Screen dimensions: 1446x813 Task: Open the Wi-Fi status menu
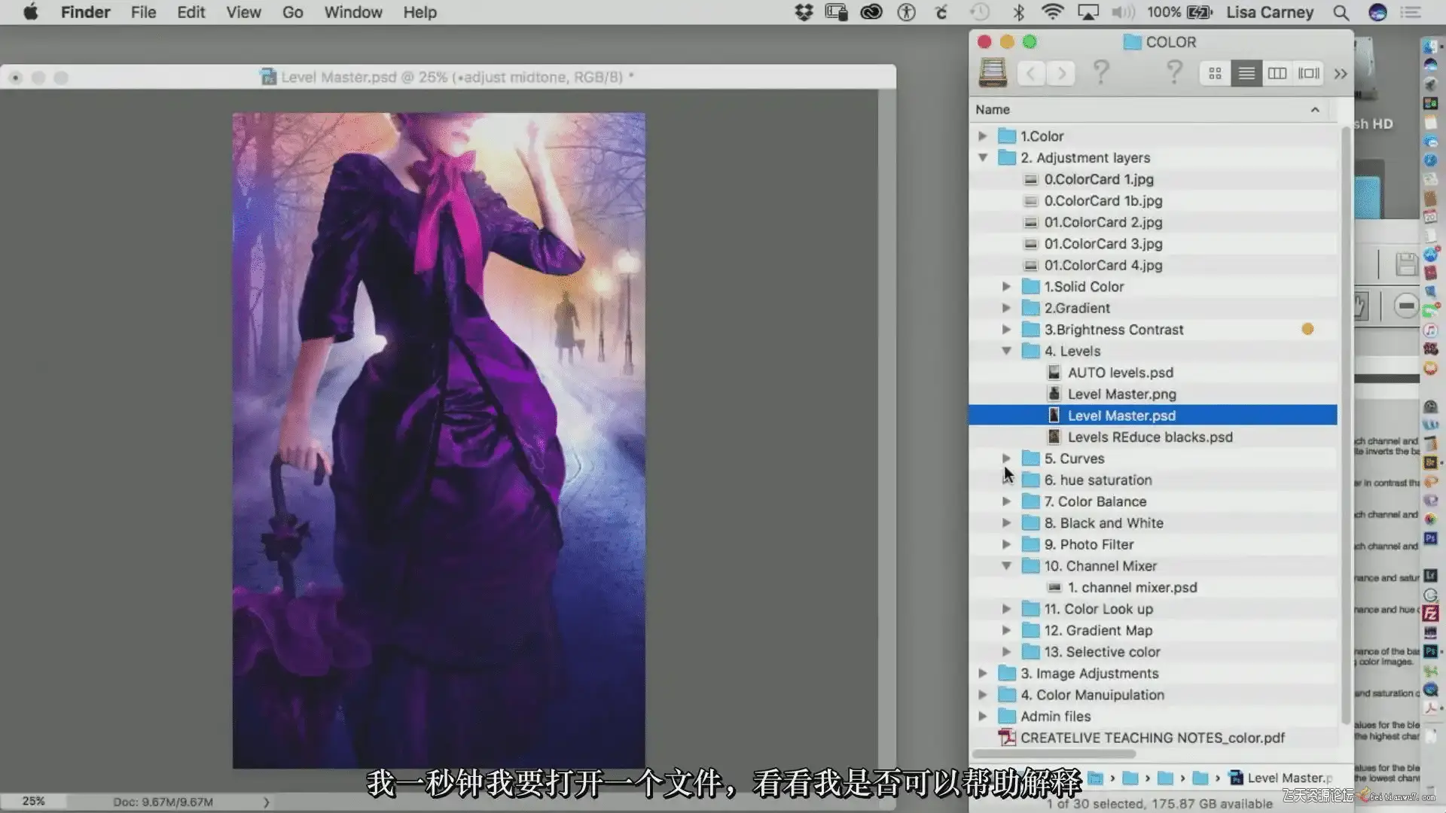point(1052,12)
